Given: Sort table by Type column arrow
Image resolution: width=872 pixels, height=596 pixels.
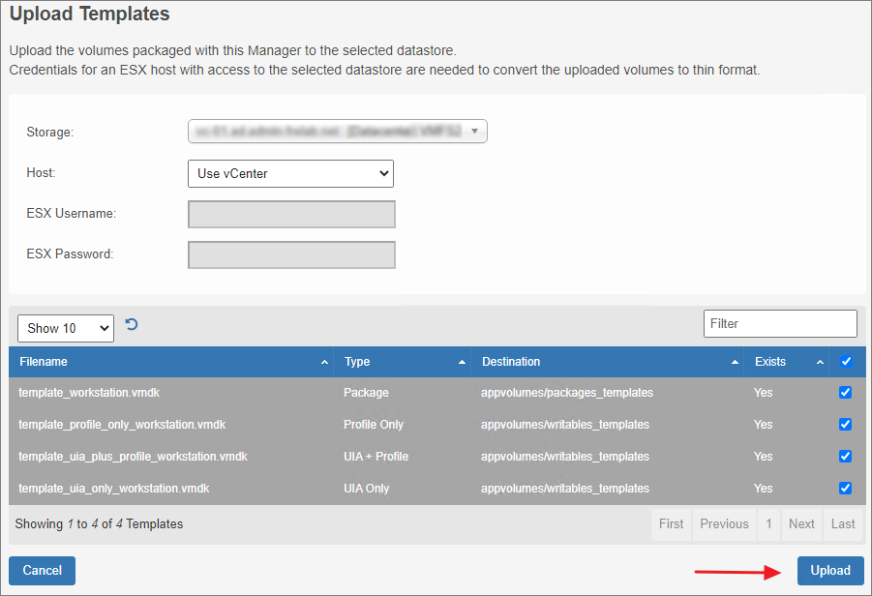Looking at the screenshot, I should [x=462, y=362].
